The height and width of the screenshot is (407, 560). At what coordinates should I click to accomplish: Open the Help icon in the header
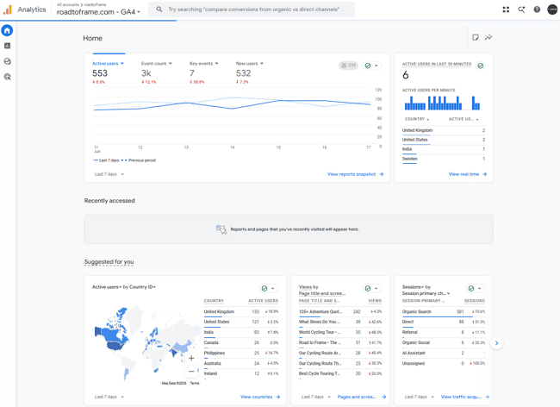pos(537,9)
